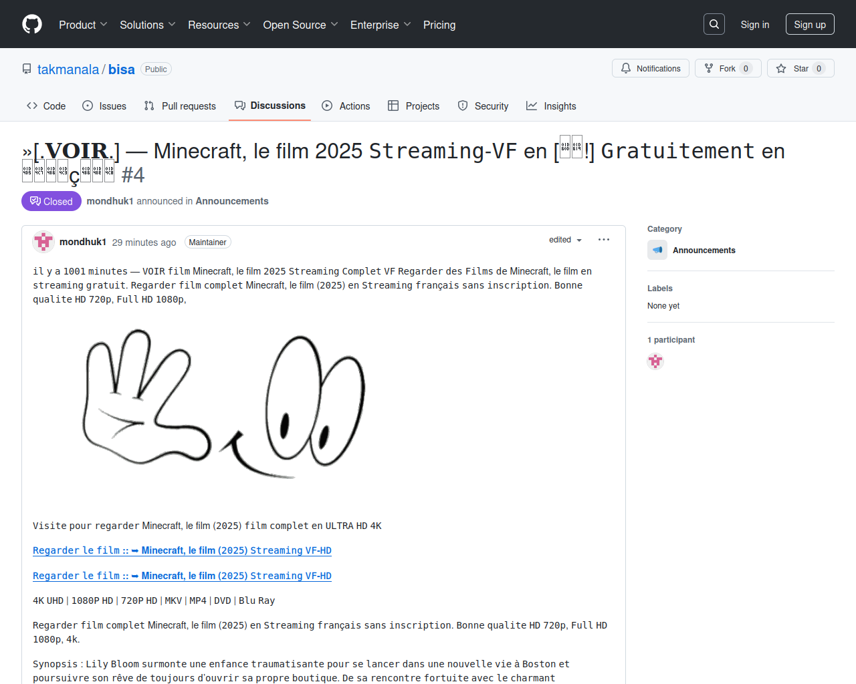Click the 29 minutes ago timestamp
This screenshot has height=684, width=856.
(144, 242)
